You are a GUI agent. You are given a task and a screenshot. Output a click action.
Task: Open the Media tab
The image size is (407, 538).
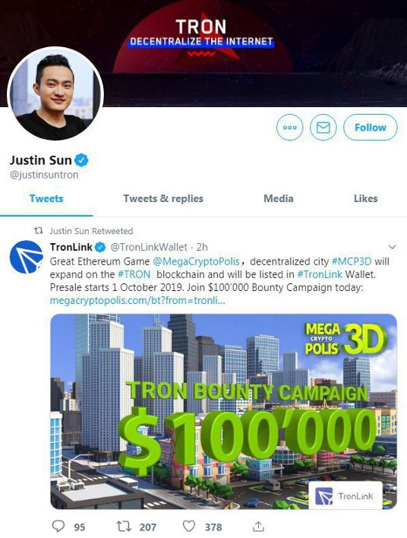pos(279,198)
